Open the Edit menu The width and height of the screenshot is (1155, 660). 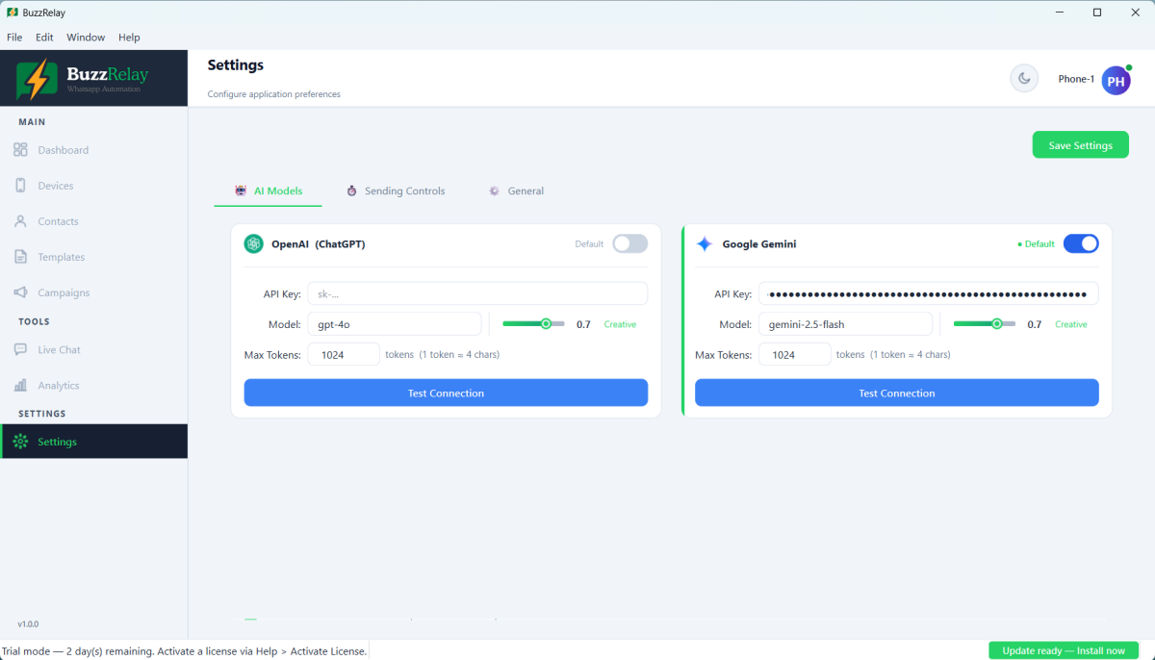pyautogui.click(x=44, y=38)
